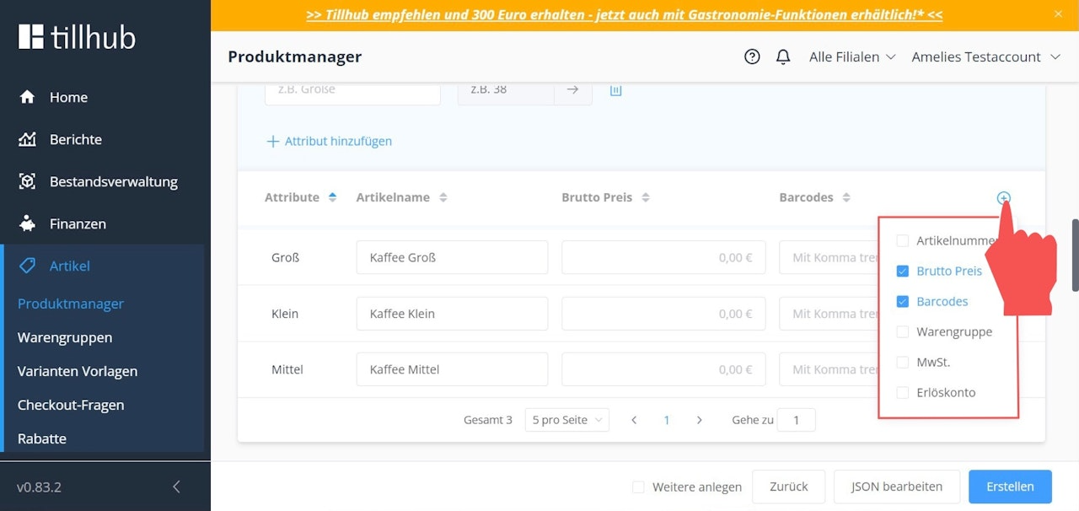The image size is (1079, 511).
Task: Open Bestandsverwaltung in the sidebar
Action: [x=113, y=181]
